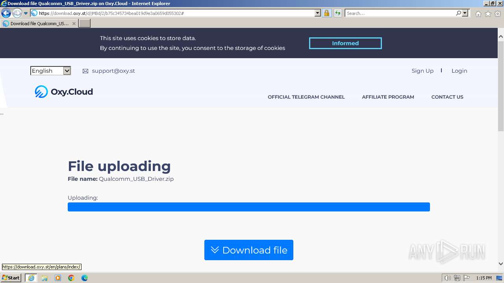
Task: Go forward with the browser Forward arrow
Action: click(17, 13)
